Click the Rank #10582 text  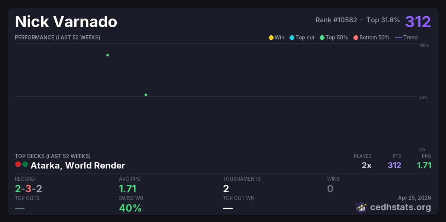[336, 20]
